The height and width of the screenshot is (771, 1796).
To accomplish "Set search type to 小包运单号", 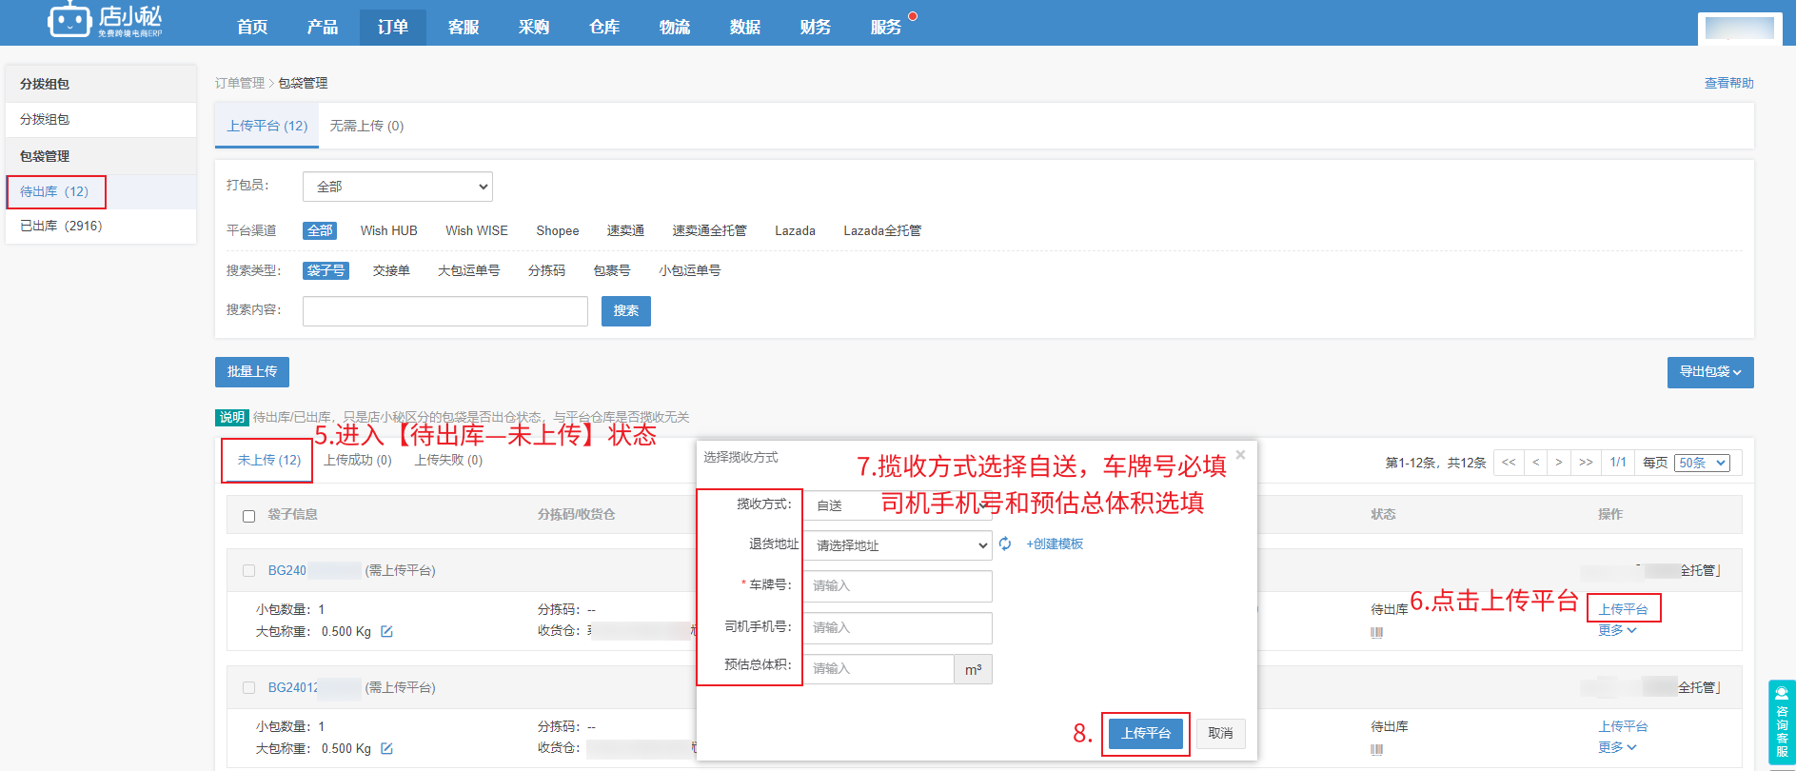I will [x=689, y=270].
